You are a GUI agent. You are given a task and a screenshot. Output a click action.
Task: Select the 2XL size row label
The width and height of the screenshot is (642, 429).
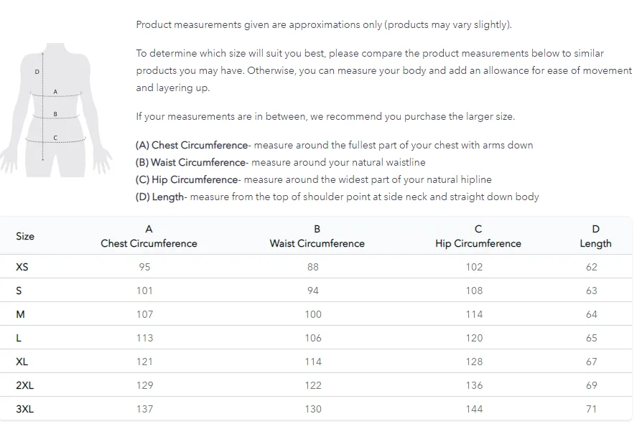coord(25,385)
